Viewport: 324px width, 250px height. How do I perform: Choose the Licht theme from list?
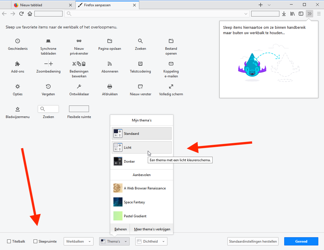tap(142, 147)
